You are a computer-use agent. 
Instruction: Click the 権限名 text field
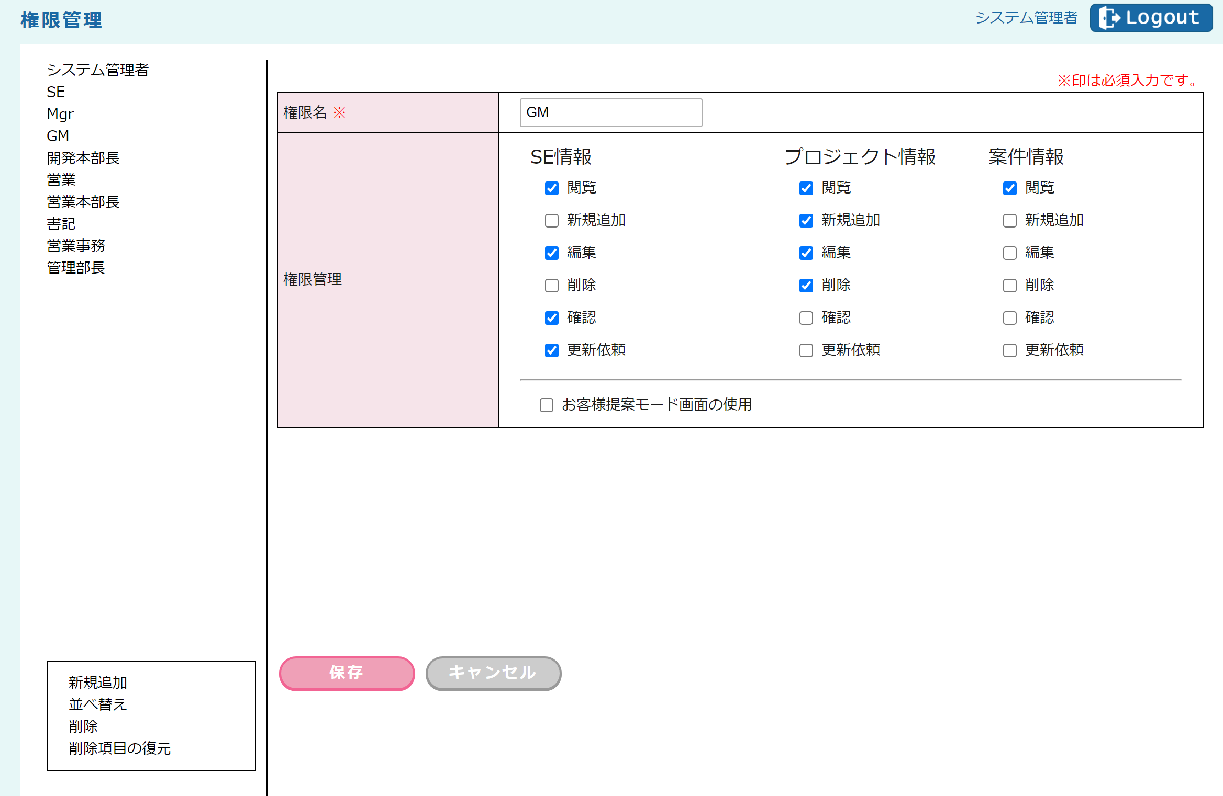(x=610, y=112)
